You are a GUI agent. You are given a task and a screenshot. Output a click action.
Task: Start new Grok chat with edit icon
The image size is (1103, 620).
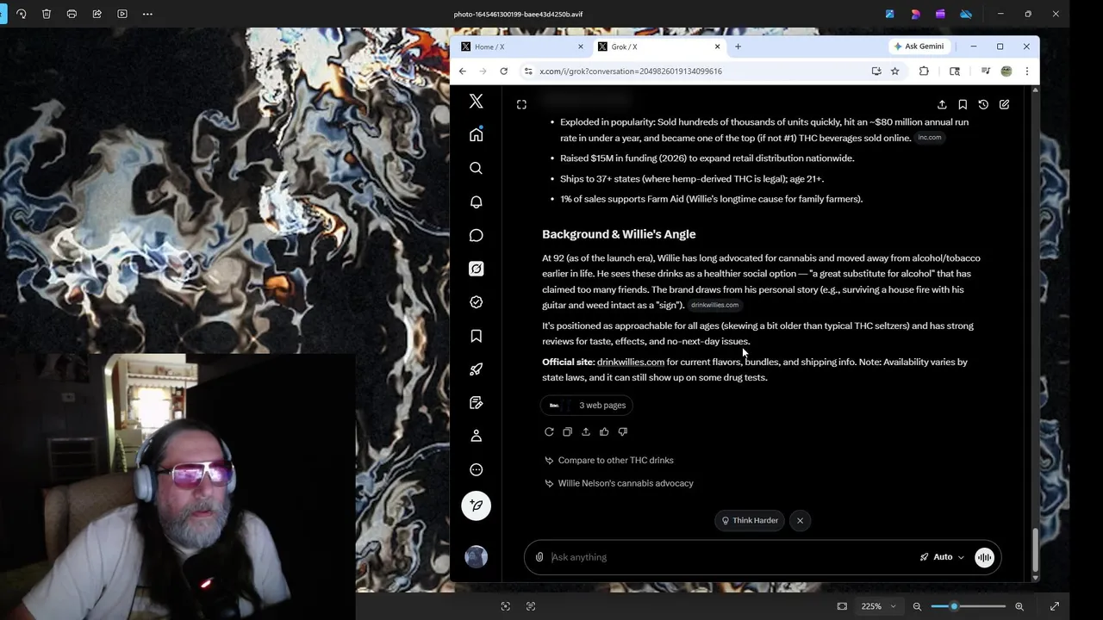point(1004,104)
